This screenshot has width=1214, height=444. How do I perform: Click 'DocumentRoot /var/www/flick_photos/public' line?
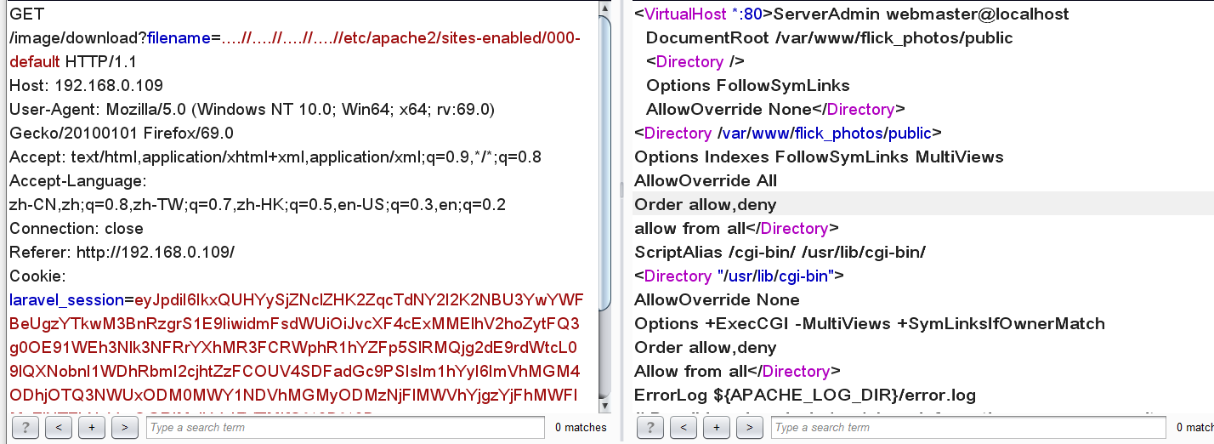830,37
